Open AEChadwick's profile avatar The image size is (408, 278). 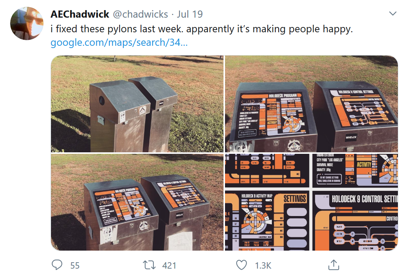27,23
